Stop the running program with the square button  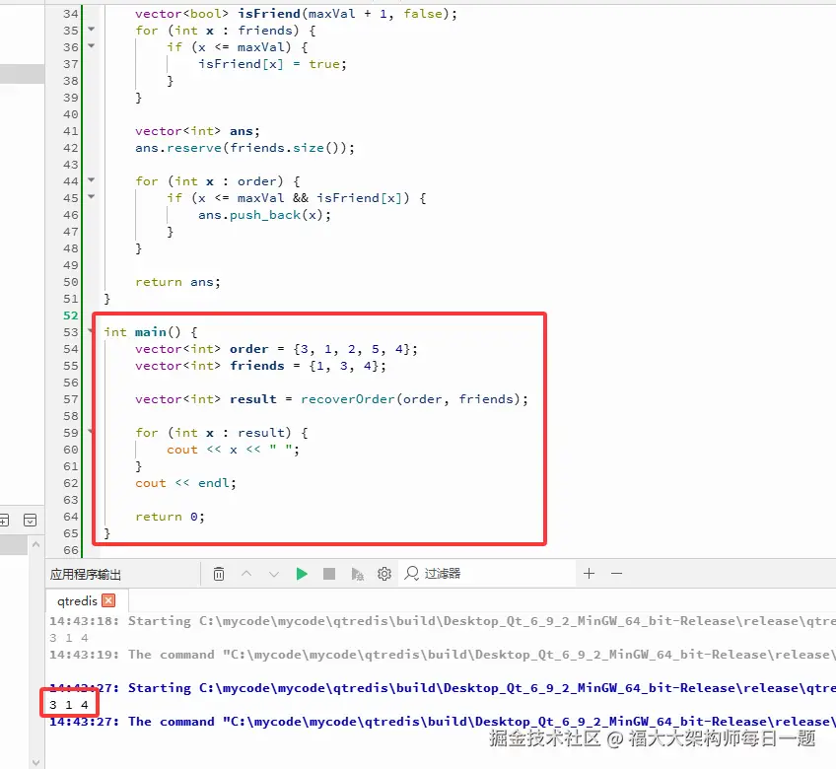coord(329,574)
